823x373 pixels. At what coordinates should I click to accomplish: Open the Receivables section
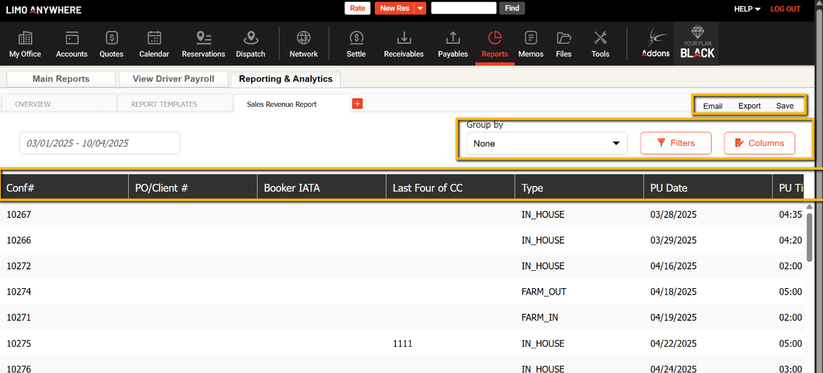404,44
